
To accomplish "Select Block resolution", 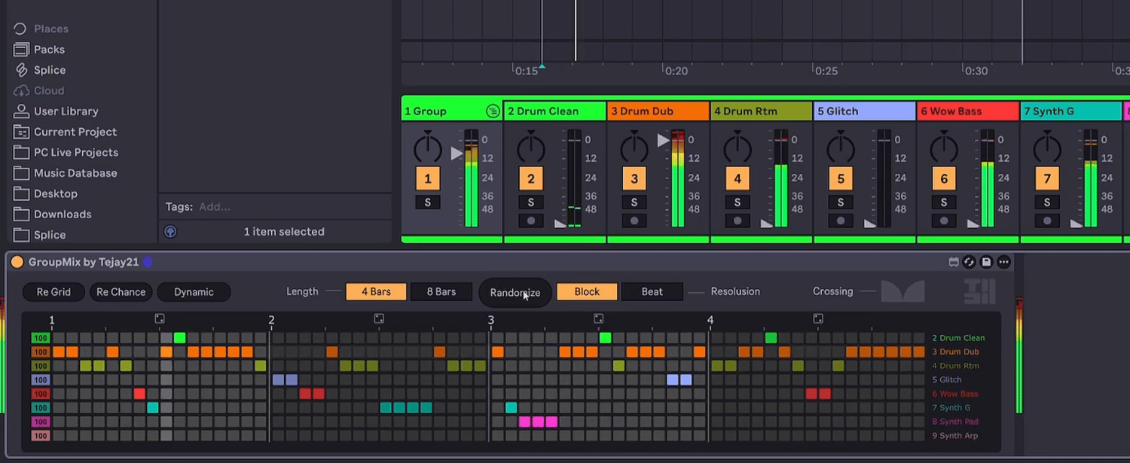I will pos(587,292).
